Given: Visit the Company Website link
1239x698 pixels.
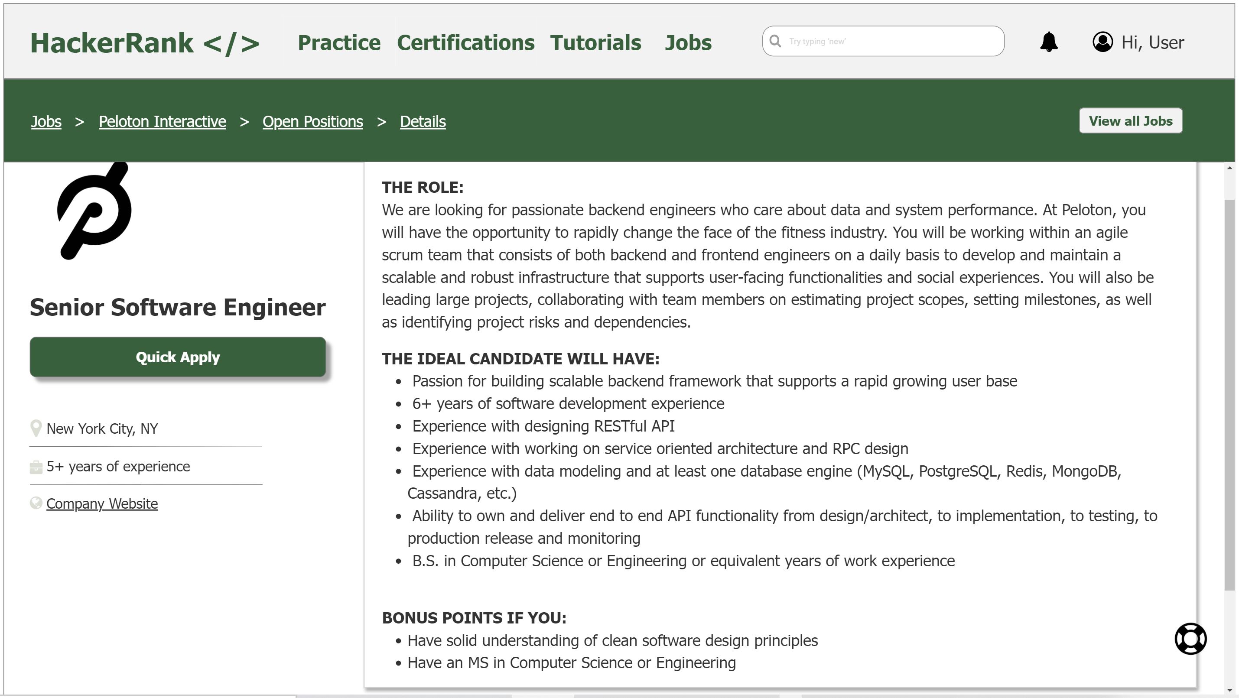Looking at the screenshot, I should [x=102, y=503].
